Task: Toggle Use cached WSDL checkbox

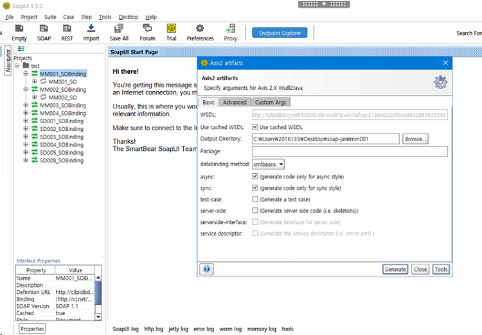Action: pyautogui.click(x=255, y=126)
